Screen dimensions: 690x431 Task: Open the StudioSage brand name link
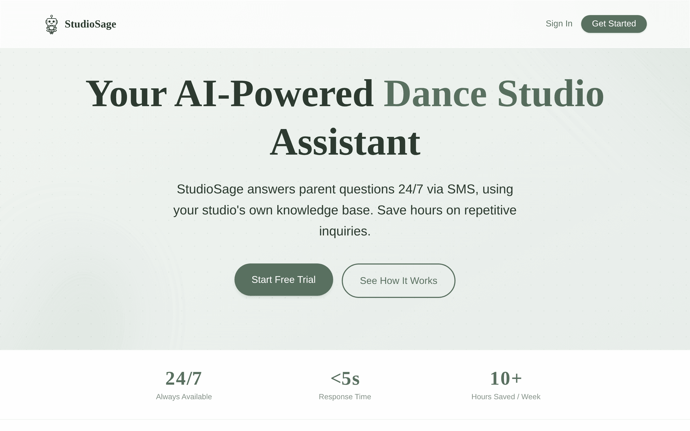tap(90, 24)
